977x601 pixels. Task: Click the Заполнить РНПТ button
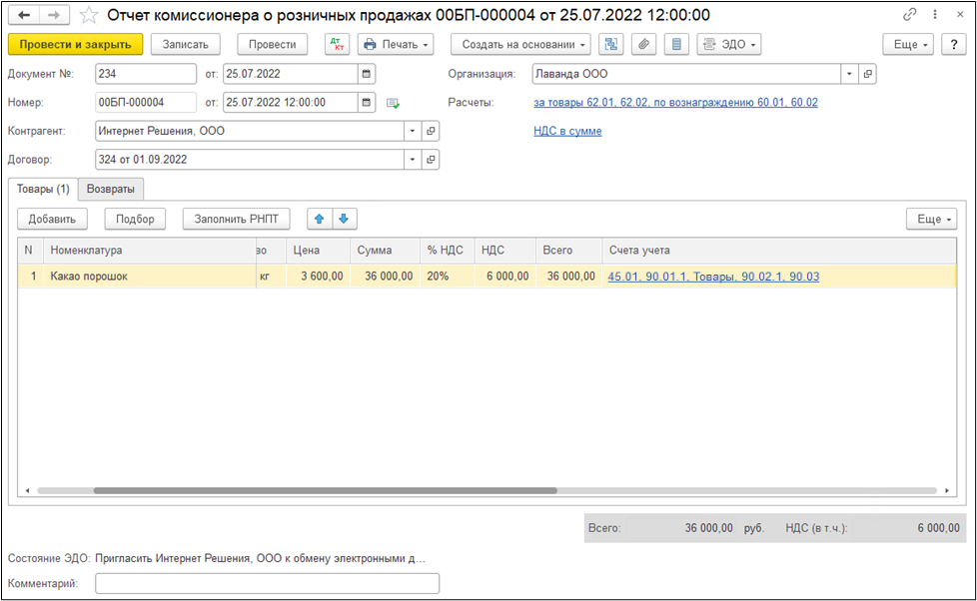[x=236, y=219]
